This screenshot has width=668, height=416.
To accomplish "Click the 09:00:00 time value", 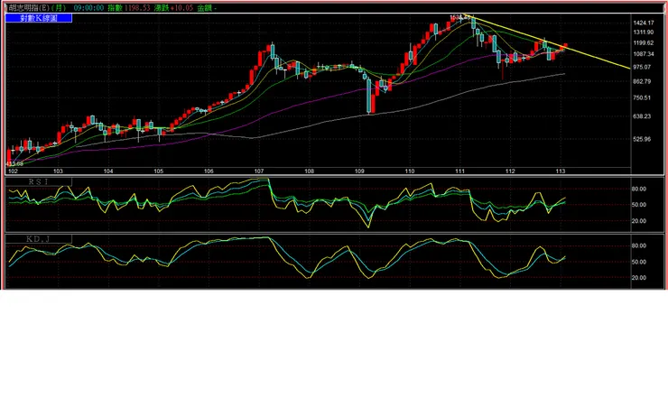I will coord(88,7).
